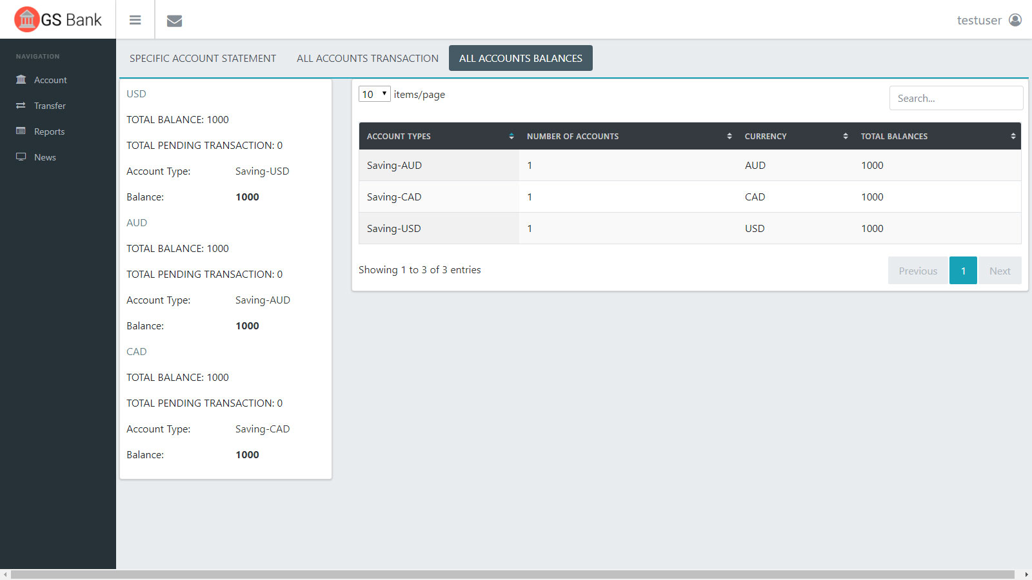This screenshot has width=1032, height=580.
Task: Click the Account bank icon in sidebar
Action: pos(21,80)
